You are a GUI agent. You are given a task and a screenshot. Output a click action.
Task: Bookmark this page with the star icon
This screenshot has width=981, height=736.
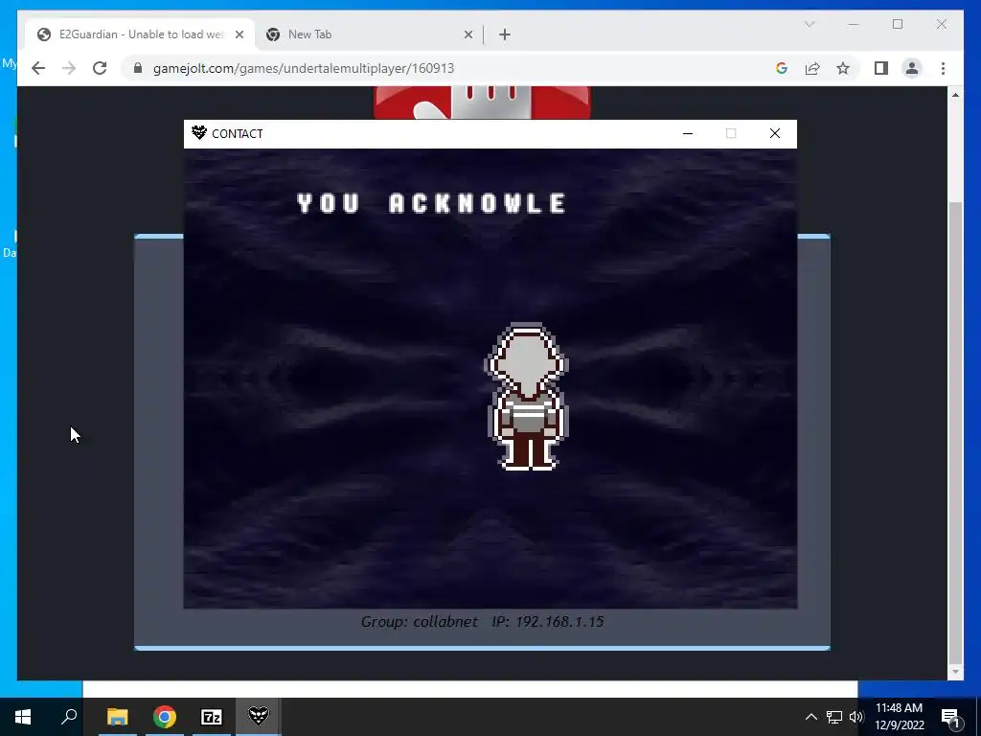click(843, 68)
